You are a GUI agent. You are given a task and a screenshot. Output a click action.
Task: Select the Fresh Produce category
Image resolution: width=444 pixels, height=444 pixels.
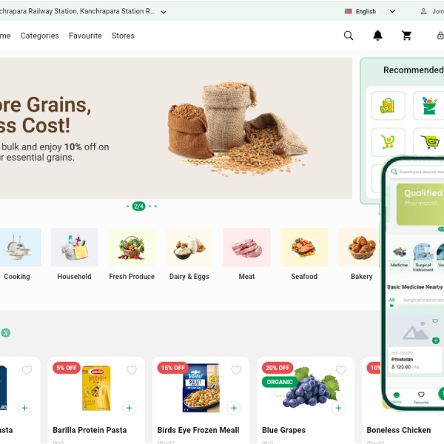pos(132,254)
